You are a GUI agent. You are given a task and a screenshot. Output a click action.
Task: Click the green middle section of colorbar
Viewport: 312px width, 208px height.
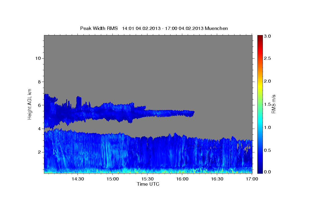(x=260, y=104)
